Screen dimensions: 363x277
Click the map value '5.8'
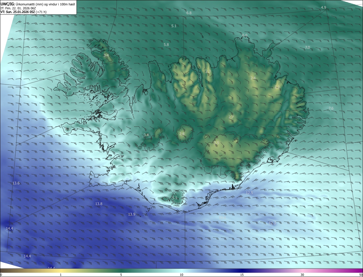(x=166, y=45)
